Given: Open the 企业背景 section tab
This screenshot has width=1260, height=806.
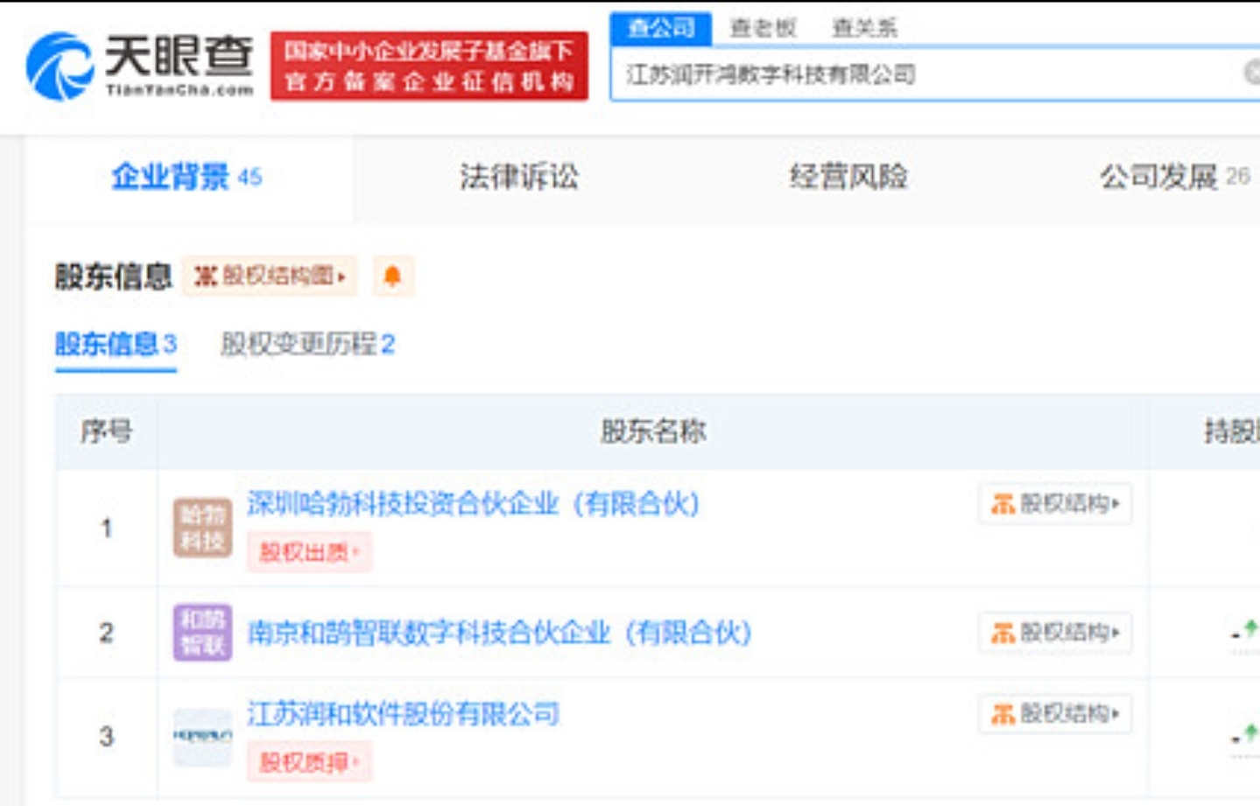Looking at the screenshot, I should pos(187,178).
